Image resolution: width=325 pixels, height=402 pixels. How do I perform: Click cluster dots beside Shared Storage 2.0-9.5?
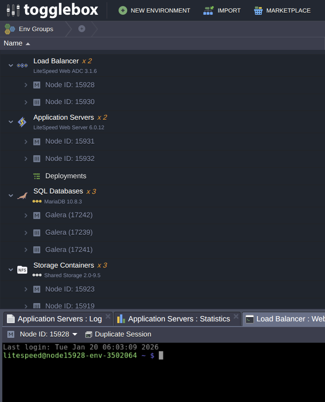tap(37, 275)
